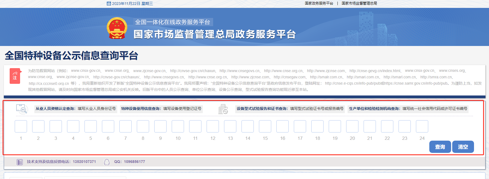Click the 查询 button
489x179 pixels.
click(440, 147)
